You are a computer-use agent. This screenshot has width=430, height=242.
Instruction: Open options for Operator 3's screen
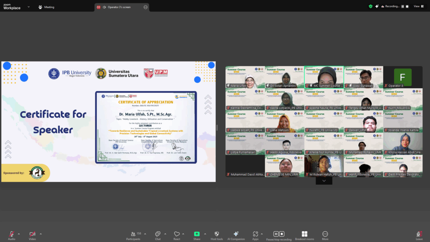[x=145, y=7]
